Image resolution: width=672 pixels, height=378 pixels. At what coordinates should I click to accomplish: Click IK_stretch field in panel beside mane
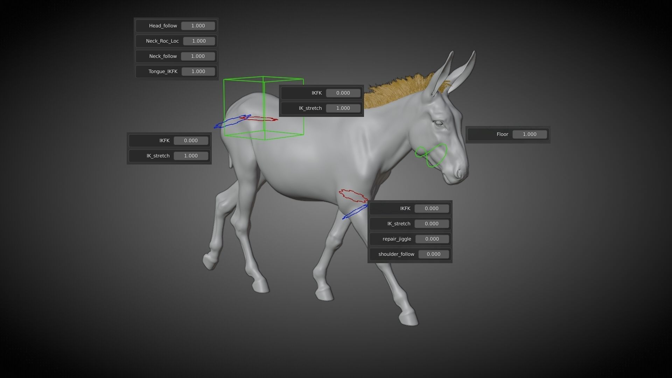(x=343, y=108)
